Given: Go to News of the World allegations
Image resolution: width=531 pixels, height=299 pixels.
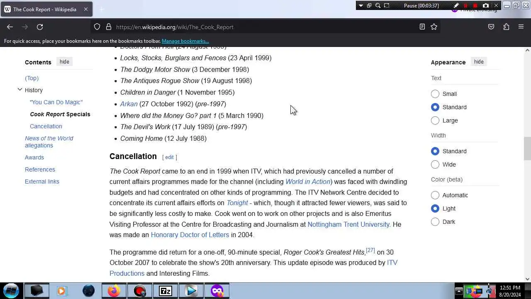Looking at the screenshot, I should (49, 142).
